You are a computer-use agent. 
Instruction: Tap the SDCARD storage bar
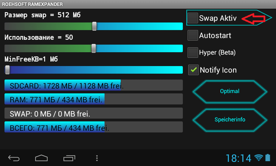(x=93, y=85)
